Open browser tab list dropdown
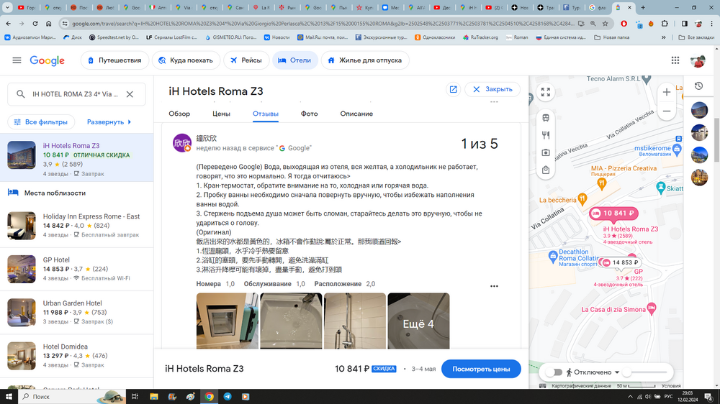 7,7
